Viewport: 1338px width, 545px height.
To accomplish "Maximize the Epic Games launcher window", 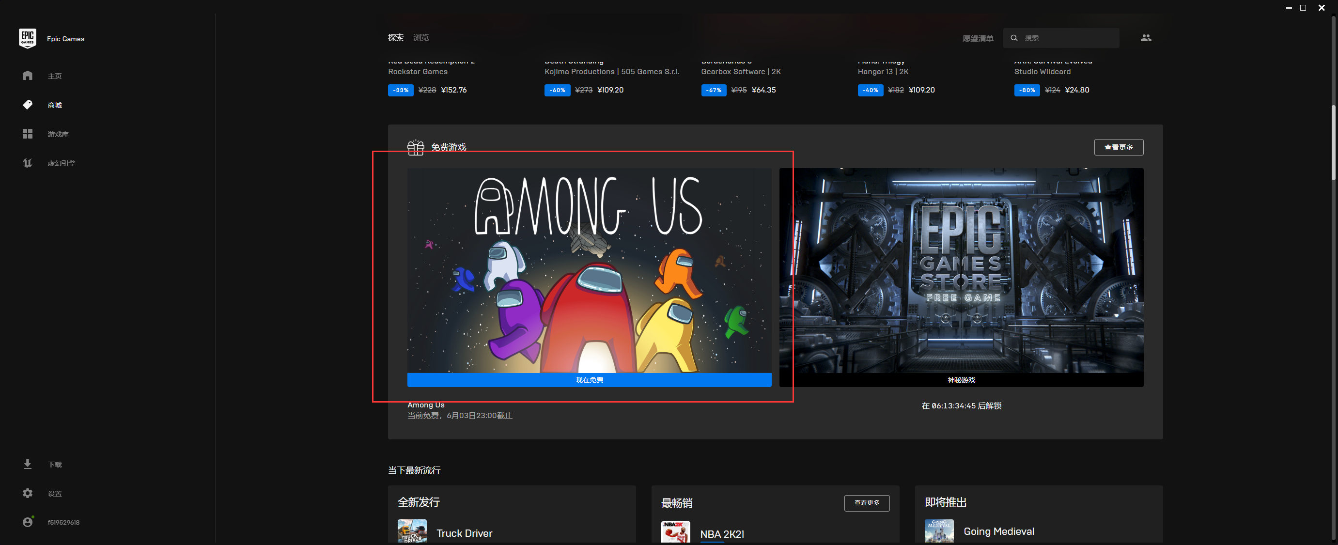I will click(1303, 8).
